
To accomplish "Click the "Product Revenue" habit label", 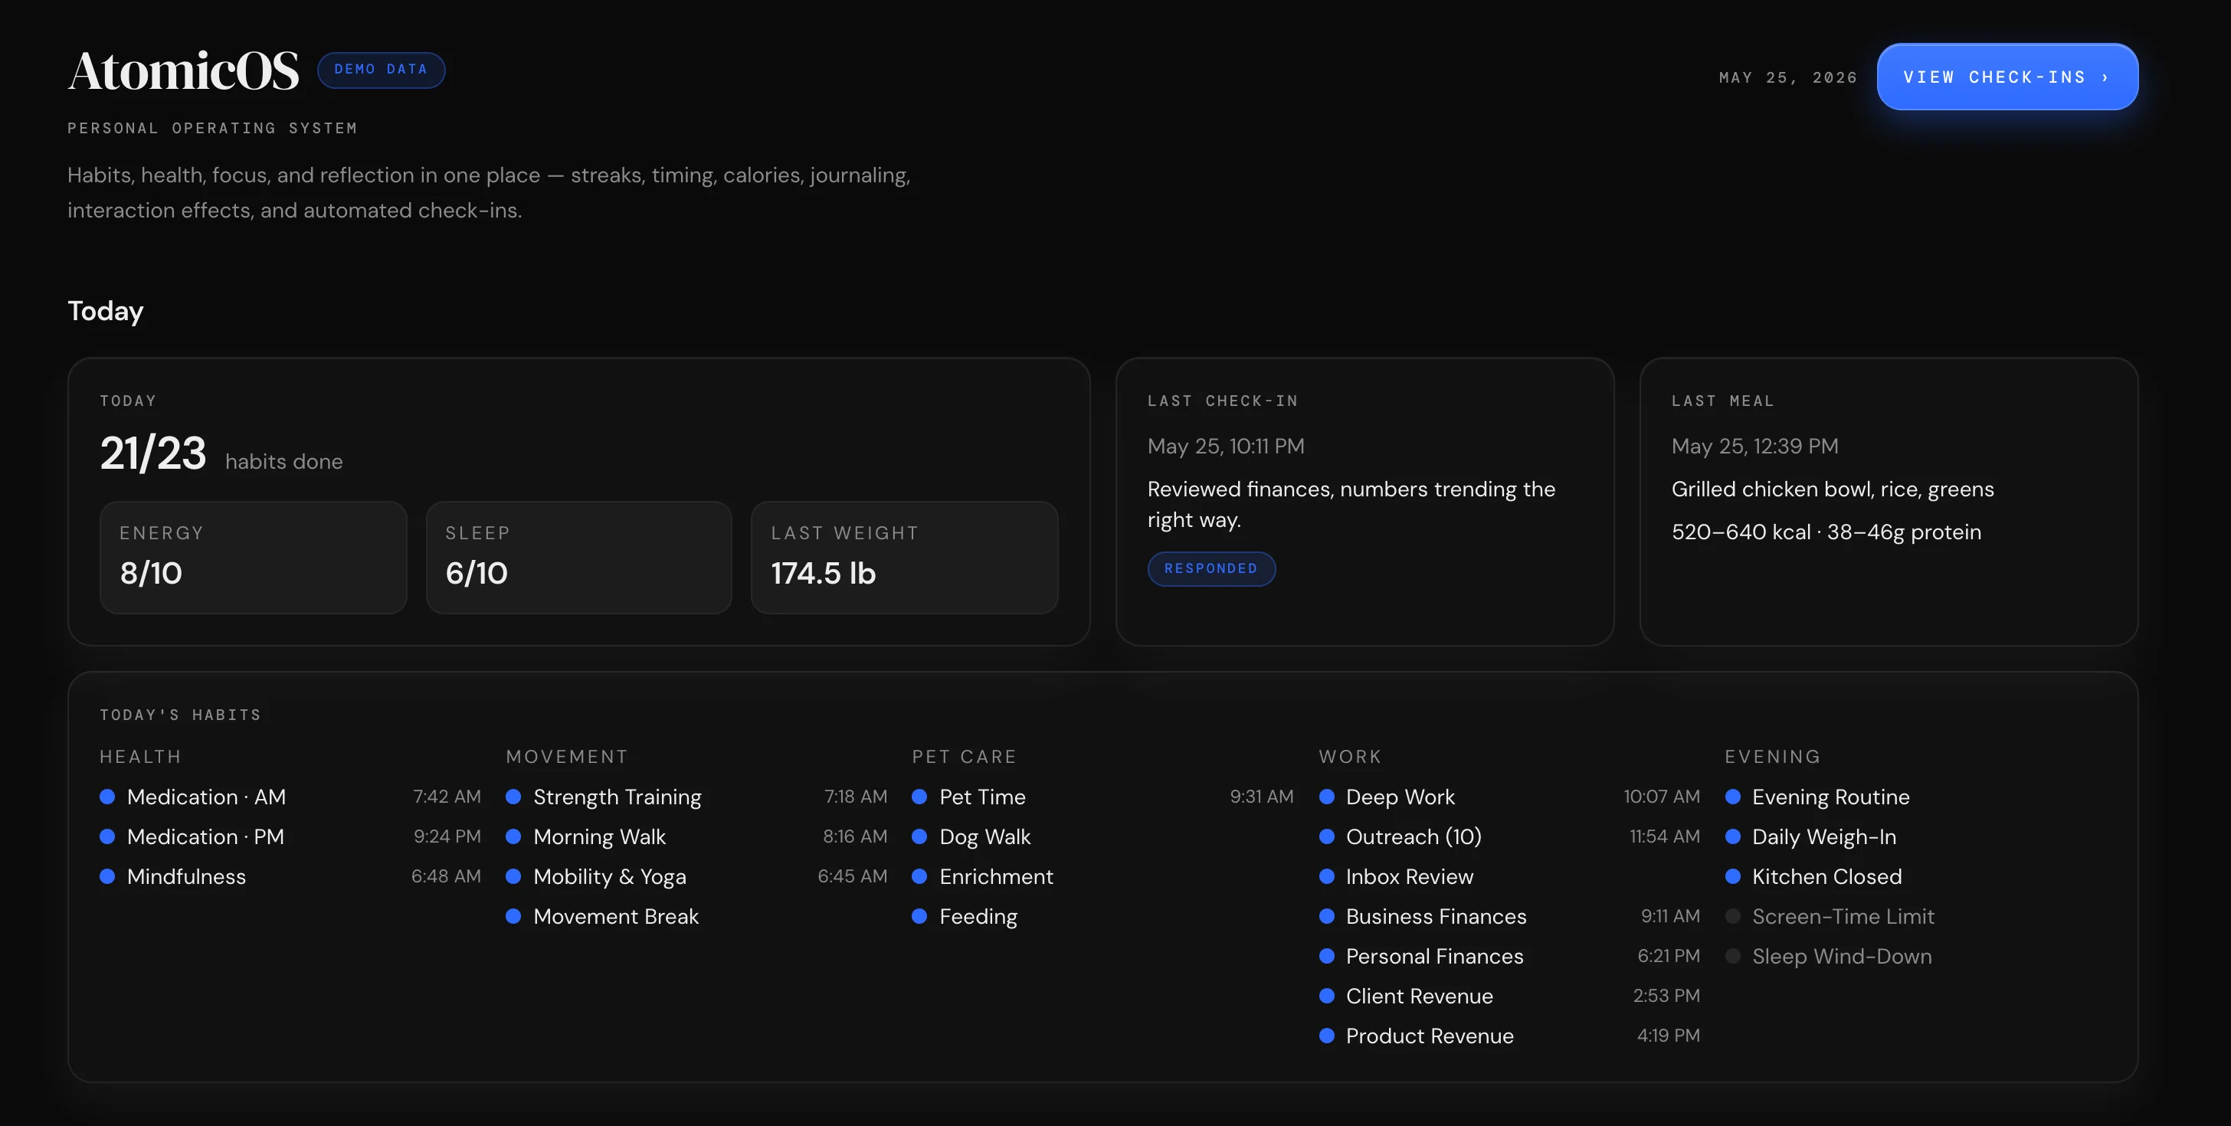I will 1430,1036.
